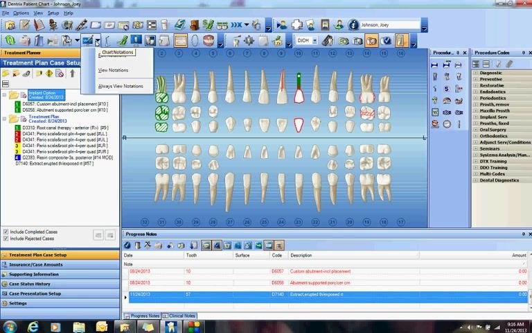The image size is (532, 333).
Task: Expand the Restorative procedure category
Action: click(x=475, y=85)
